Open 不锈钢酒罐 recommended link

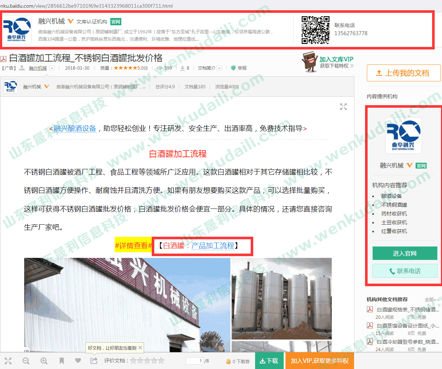coord(394,205)
